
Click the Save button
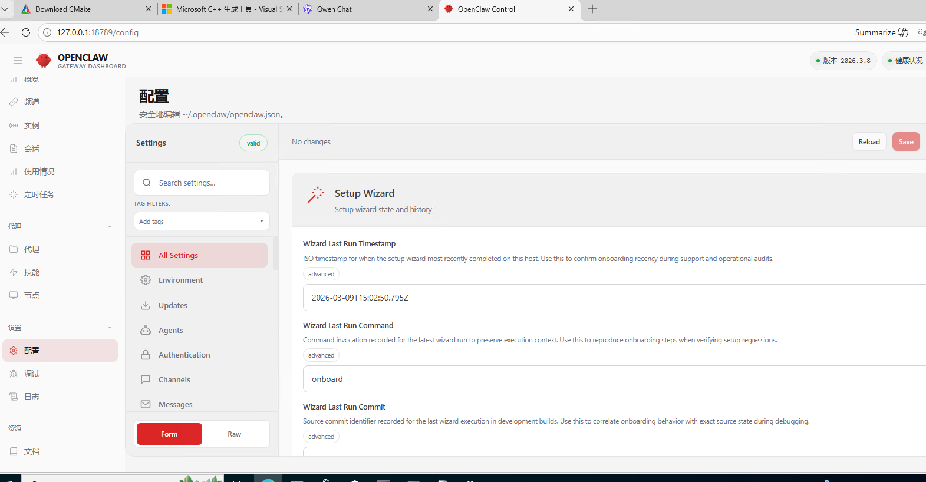click(x=905, y=142)
